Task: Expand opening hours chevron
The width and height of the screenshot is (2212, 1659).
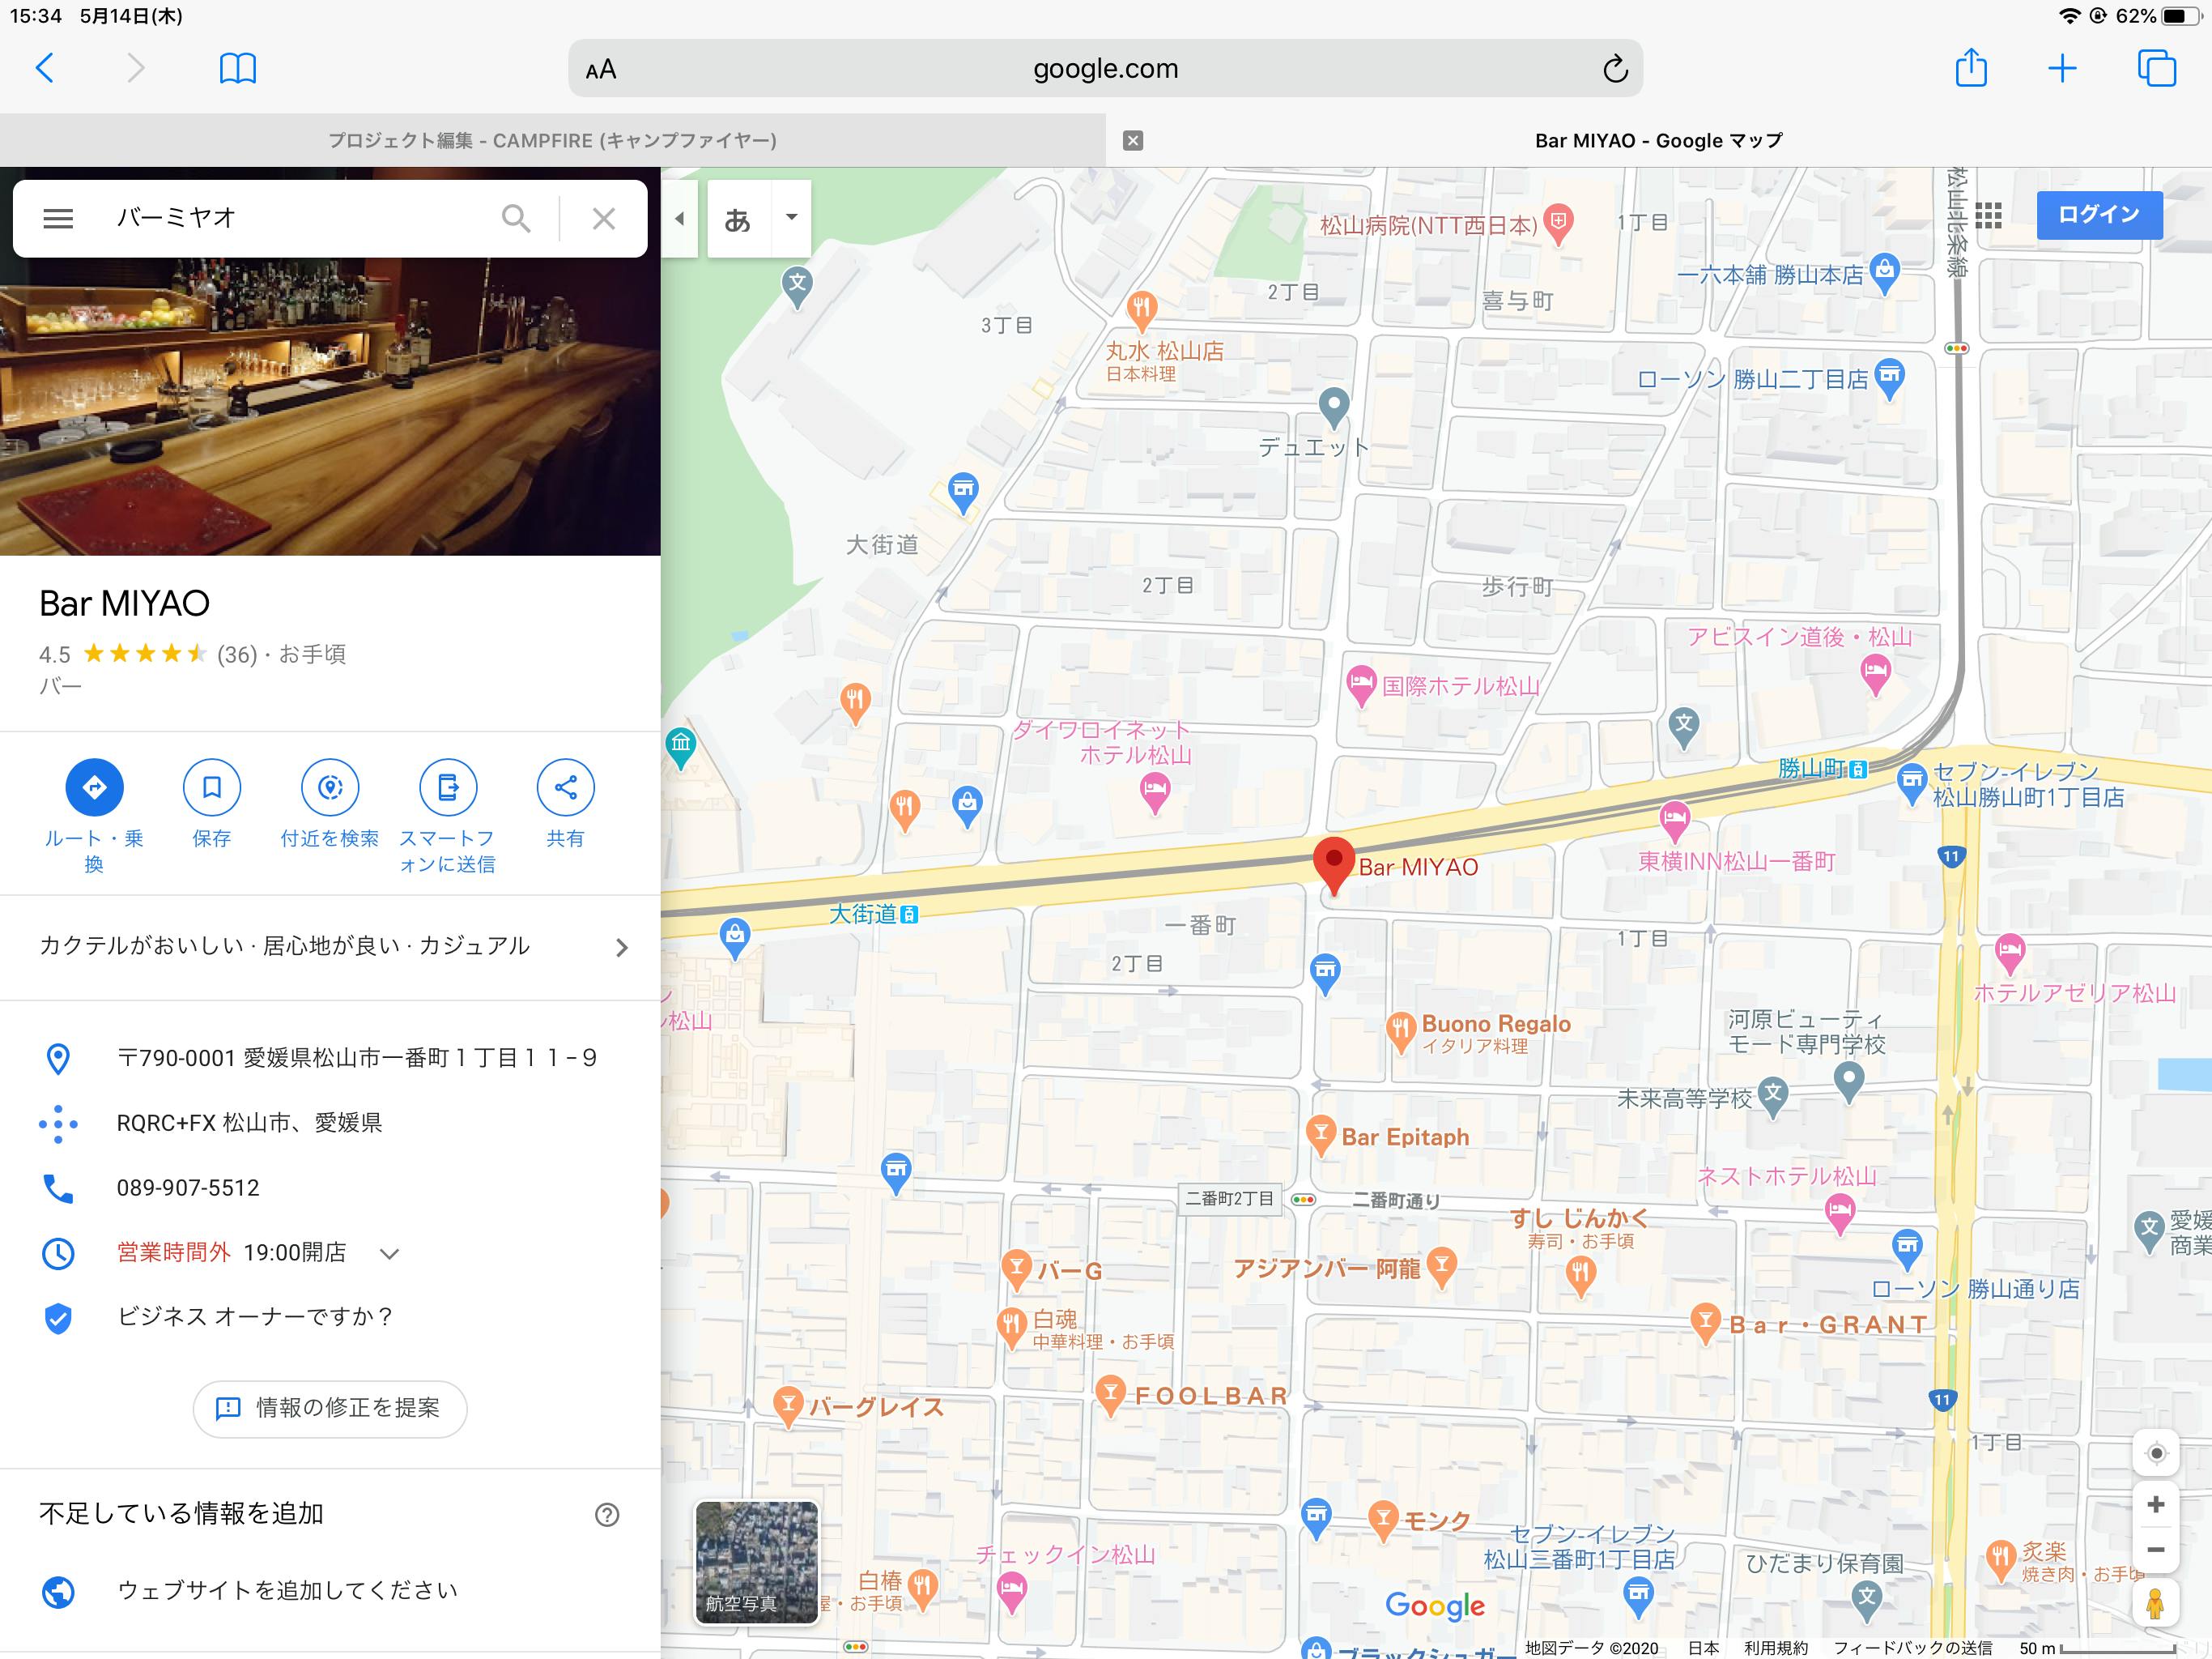Action: coord(390,1254)
